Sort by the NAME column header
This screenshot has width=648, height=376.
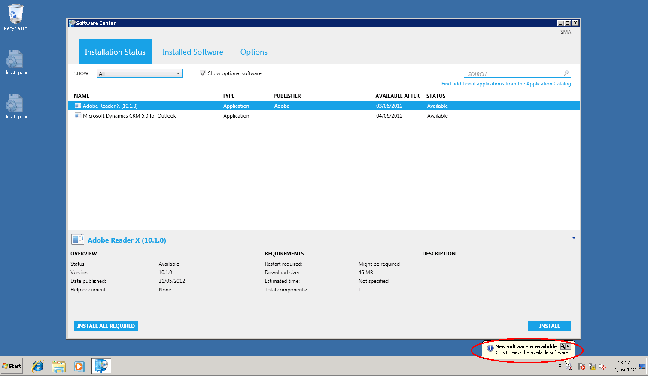point(82,96)
